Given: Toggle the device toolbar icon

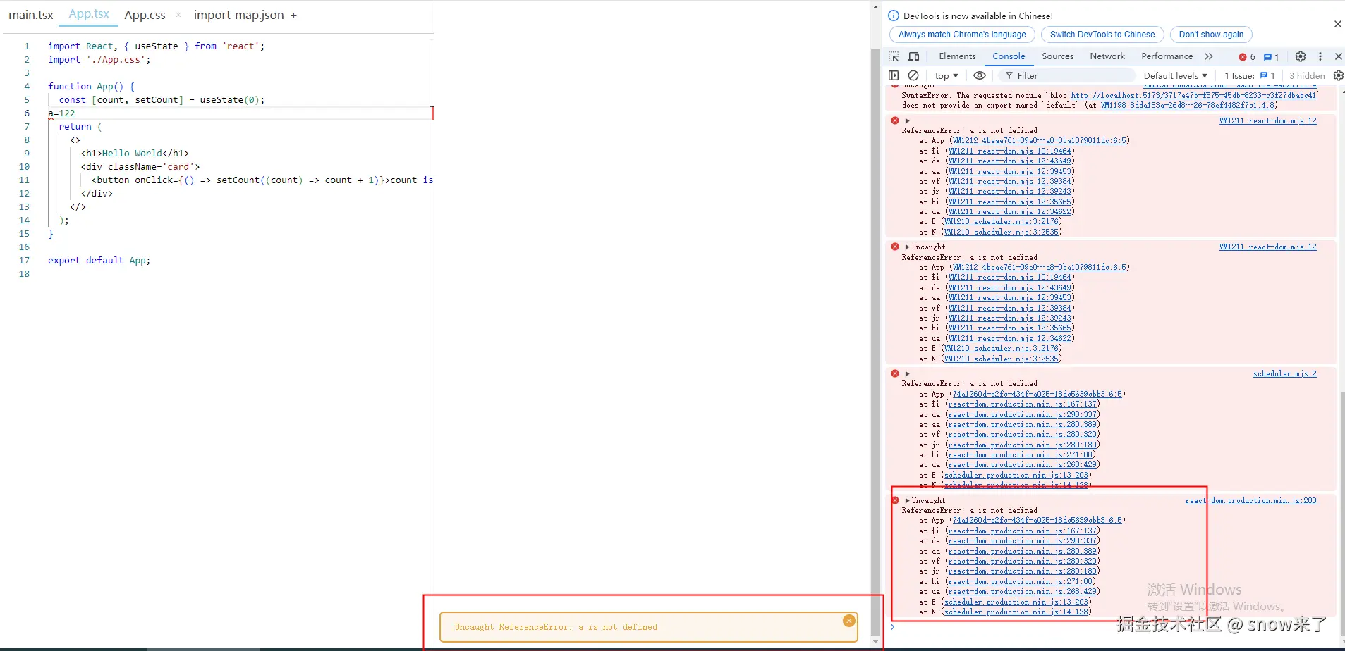Looking at the screenshot, I should 913,56.
